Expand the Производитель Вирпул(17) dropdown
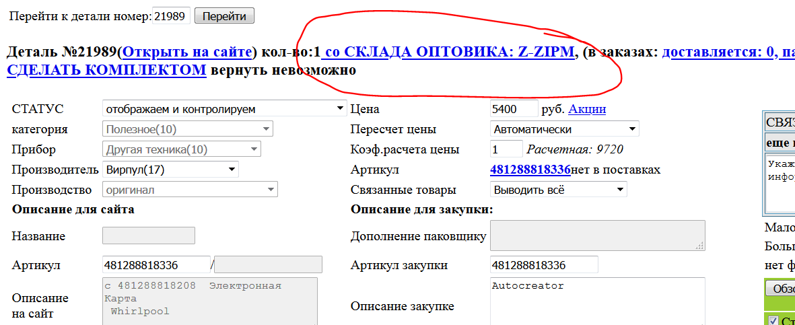The image size is (795, 325). point(170,170)
